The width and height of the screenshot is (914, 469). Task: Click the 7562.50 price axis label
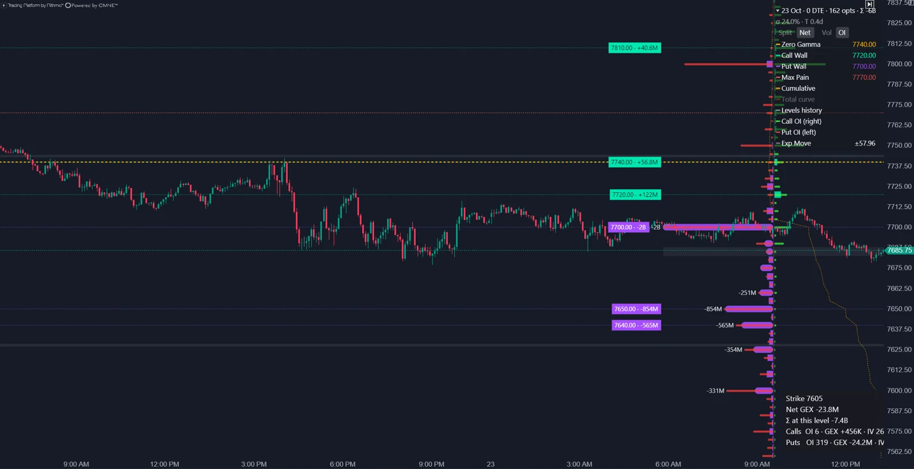[x=899, y=451]
